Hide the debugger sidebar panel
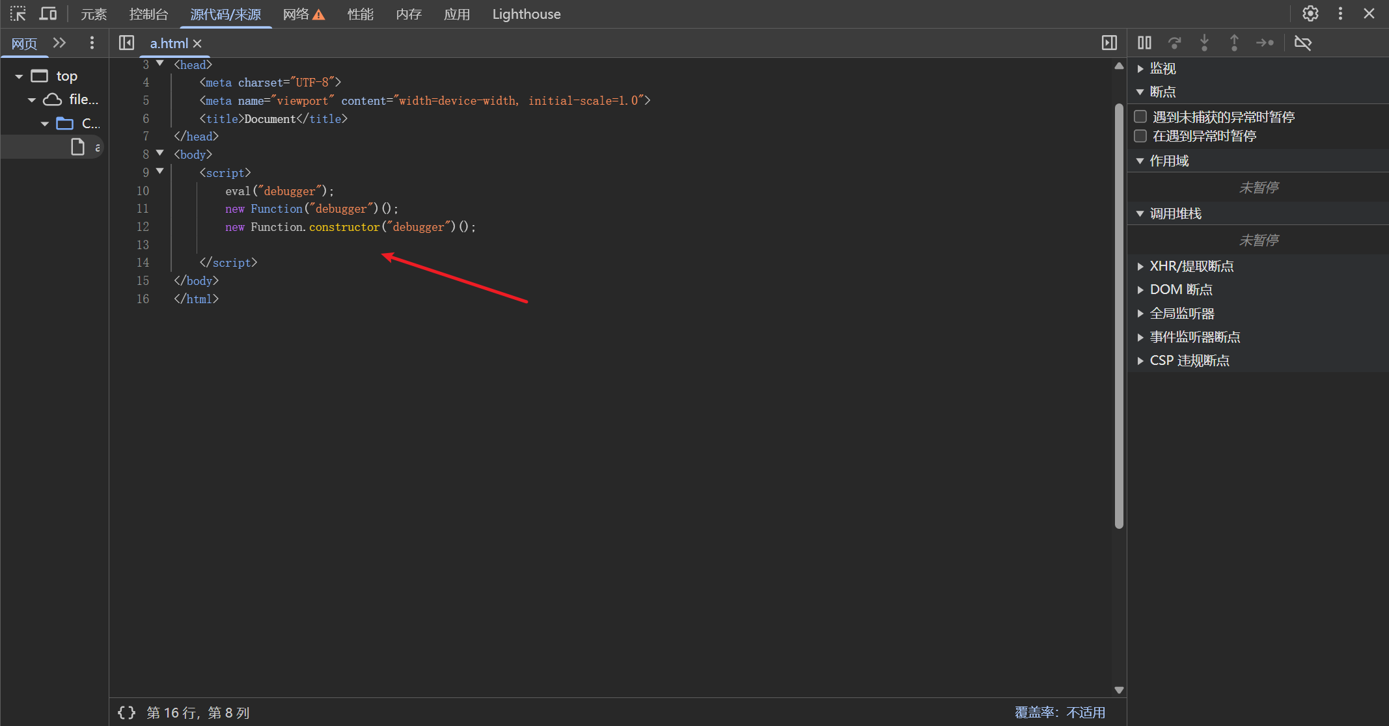The width and height of the screenshot is (1389, 726). click(1109, 43)
